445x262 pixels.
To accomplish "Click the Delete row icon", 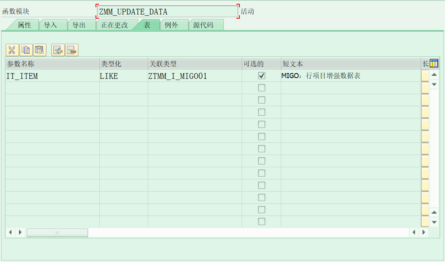I will point(72,50).
